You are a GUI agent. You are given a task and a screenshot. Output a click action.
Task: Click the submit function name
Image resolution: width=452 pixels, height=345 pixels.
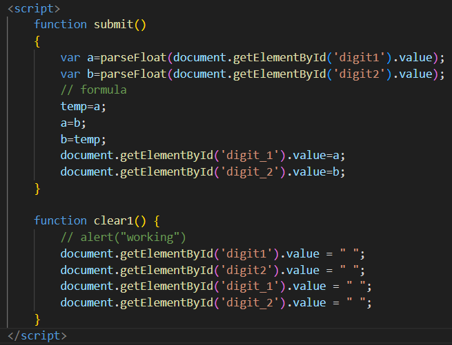point(115,24)
